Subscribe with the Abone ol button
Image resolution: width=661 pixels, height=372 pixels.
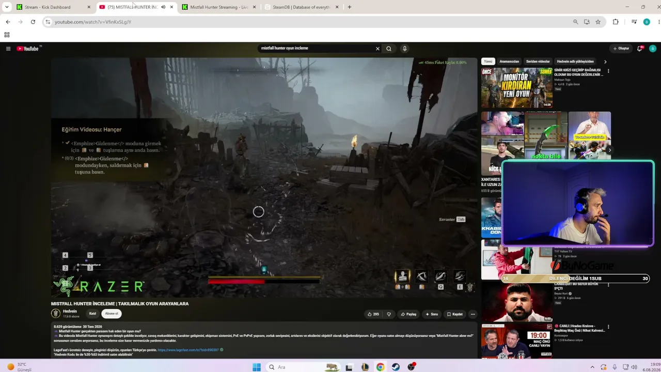(112, 314)
